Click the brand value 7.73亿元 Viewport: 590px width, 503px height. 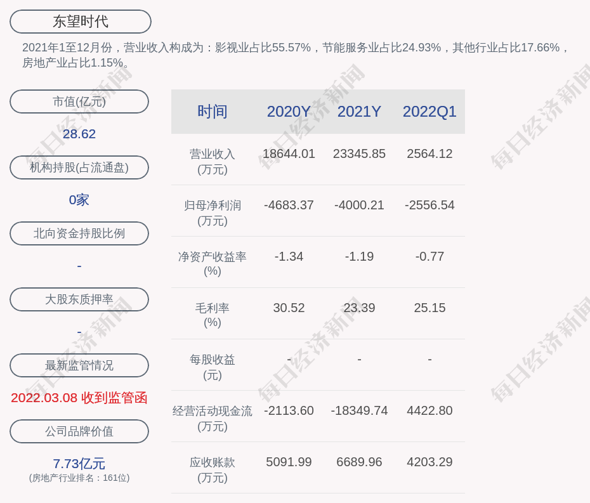click(79, 464)
